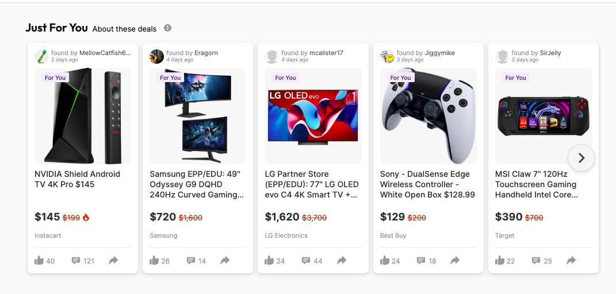Click Jiggymike's user avatar
The image size is (616, 294).
tap(387, 56)
